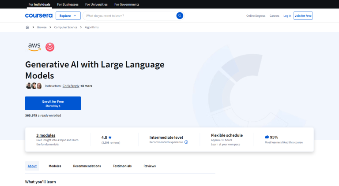This screenshot has width=339, height=186.
Task: Click the instructor avatar photos
Action: pos(34,86)
